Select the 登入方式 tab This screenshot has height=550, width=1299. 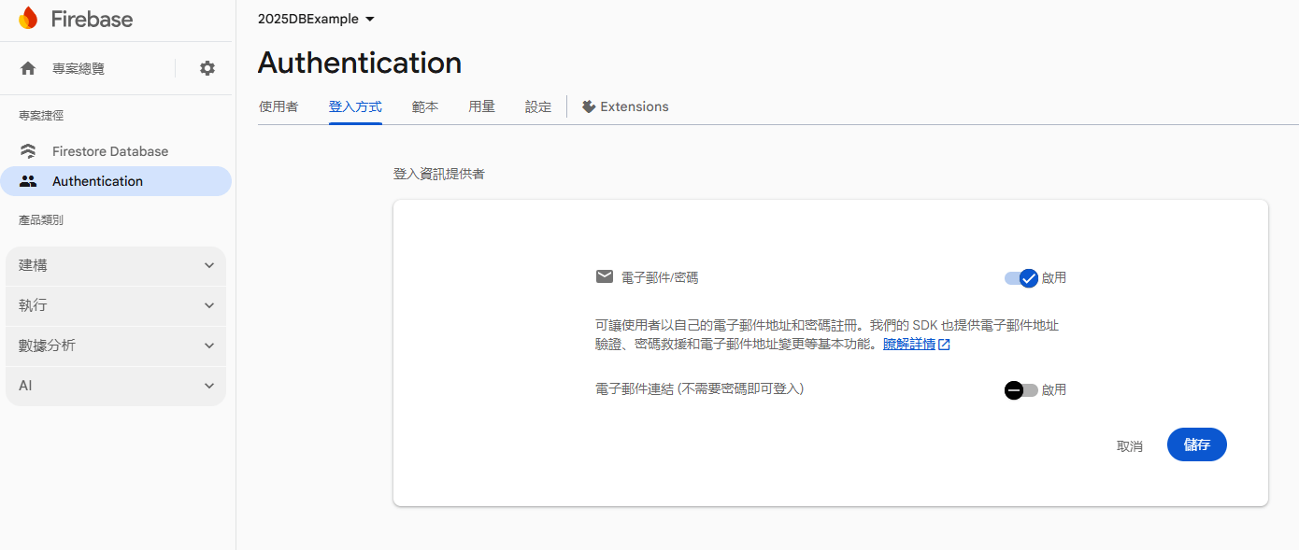(x=355, y=106)
